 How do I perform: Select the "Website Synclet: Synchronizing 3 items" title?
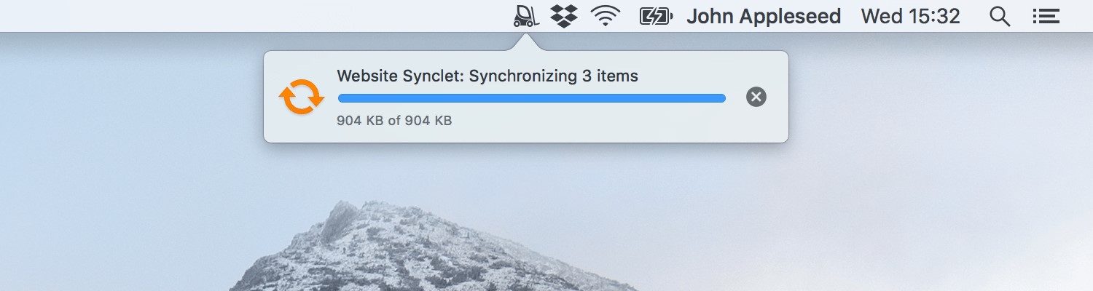487,76
